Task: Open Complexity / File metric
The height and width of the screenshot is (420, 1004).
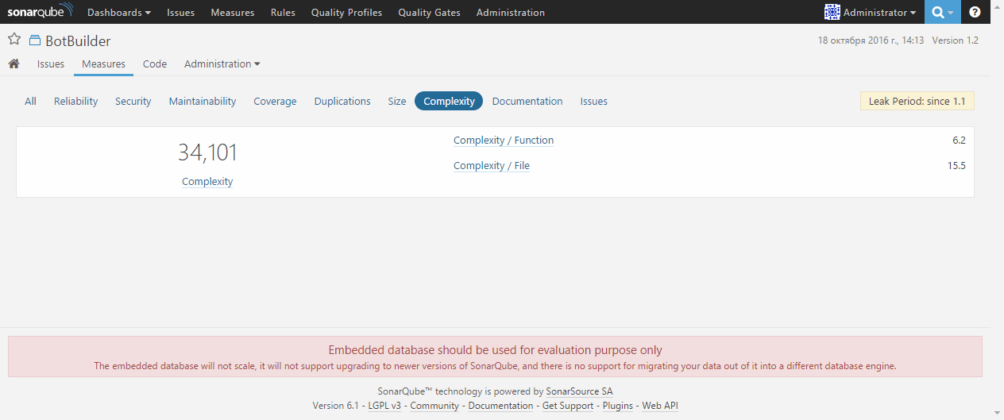Action: pyautogui.click(x=492, y=166)
